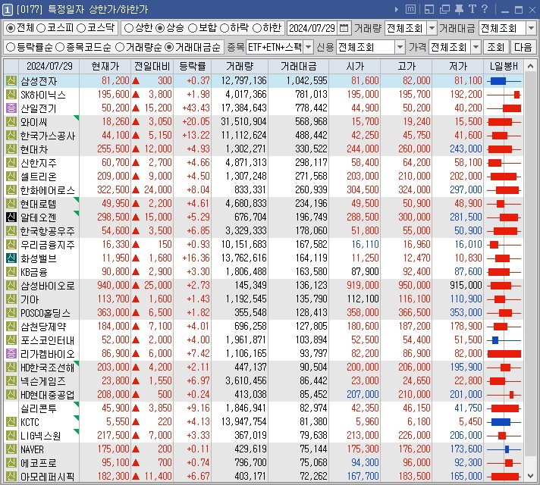The image size is (540, 485).
Task: Click the 시가 column header
Action: (355, 66)
